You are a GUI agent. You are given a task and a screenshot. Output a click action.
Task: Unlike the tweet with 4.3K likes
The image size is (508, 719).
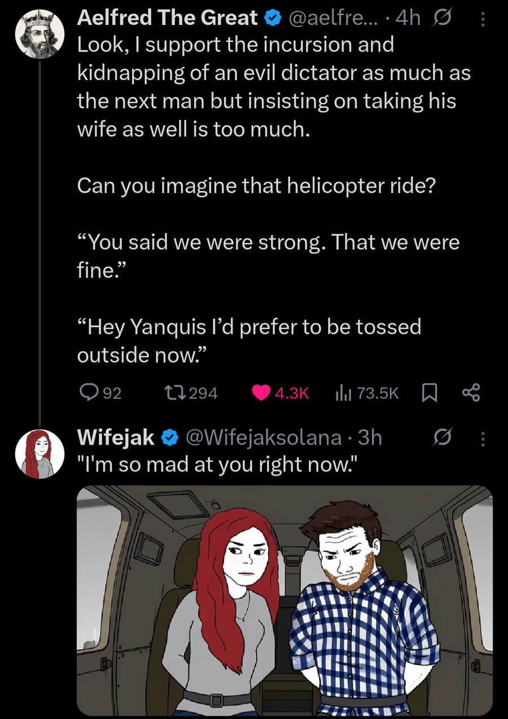260,393
